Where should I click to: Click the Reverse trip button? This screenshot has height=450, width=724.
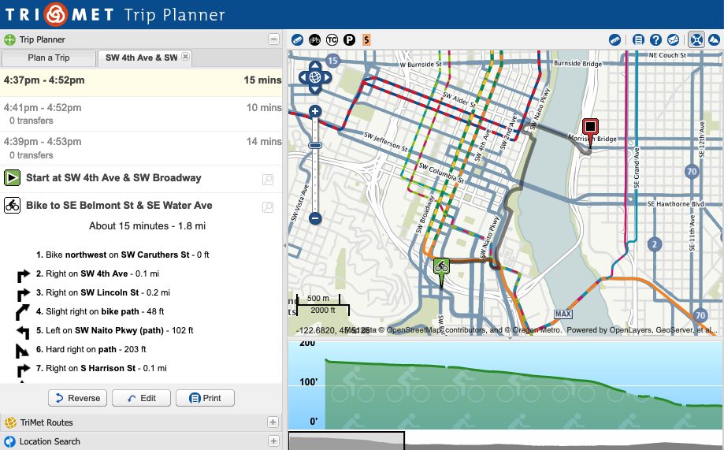tap(77, 398)
